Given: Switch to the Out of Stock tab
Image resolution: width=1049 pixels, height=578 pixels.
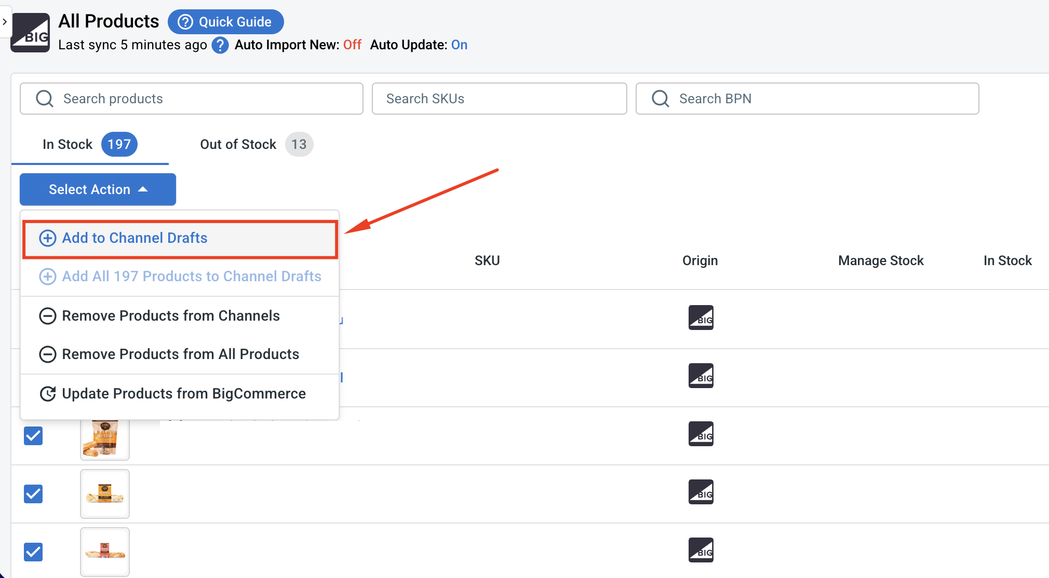Looking at the screenshot, I should pyautogui.click(x=257, y=144).
